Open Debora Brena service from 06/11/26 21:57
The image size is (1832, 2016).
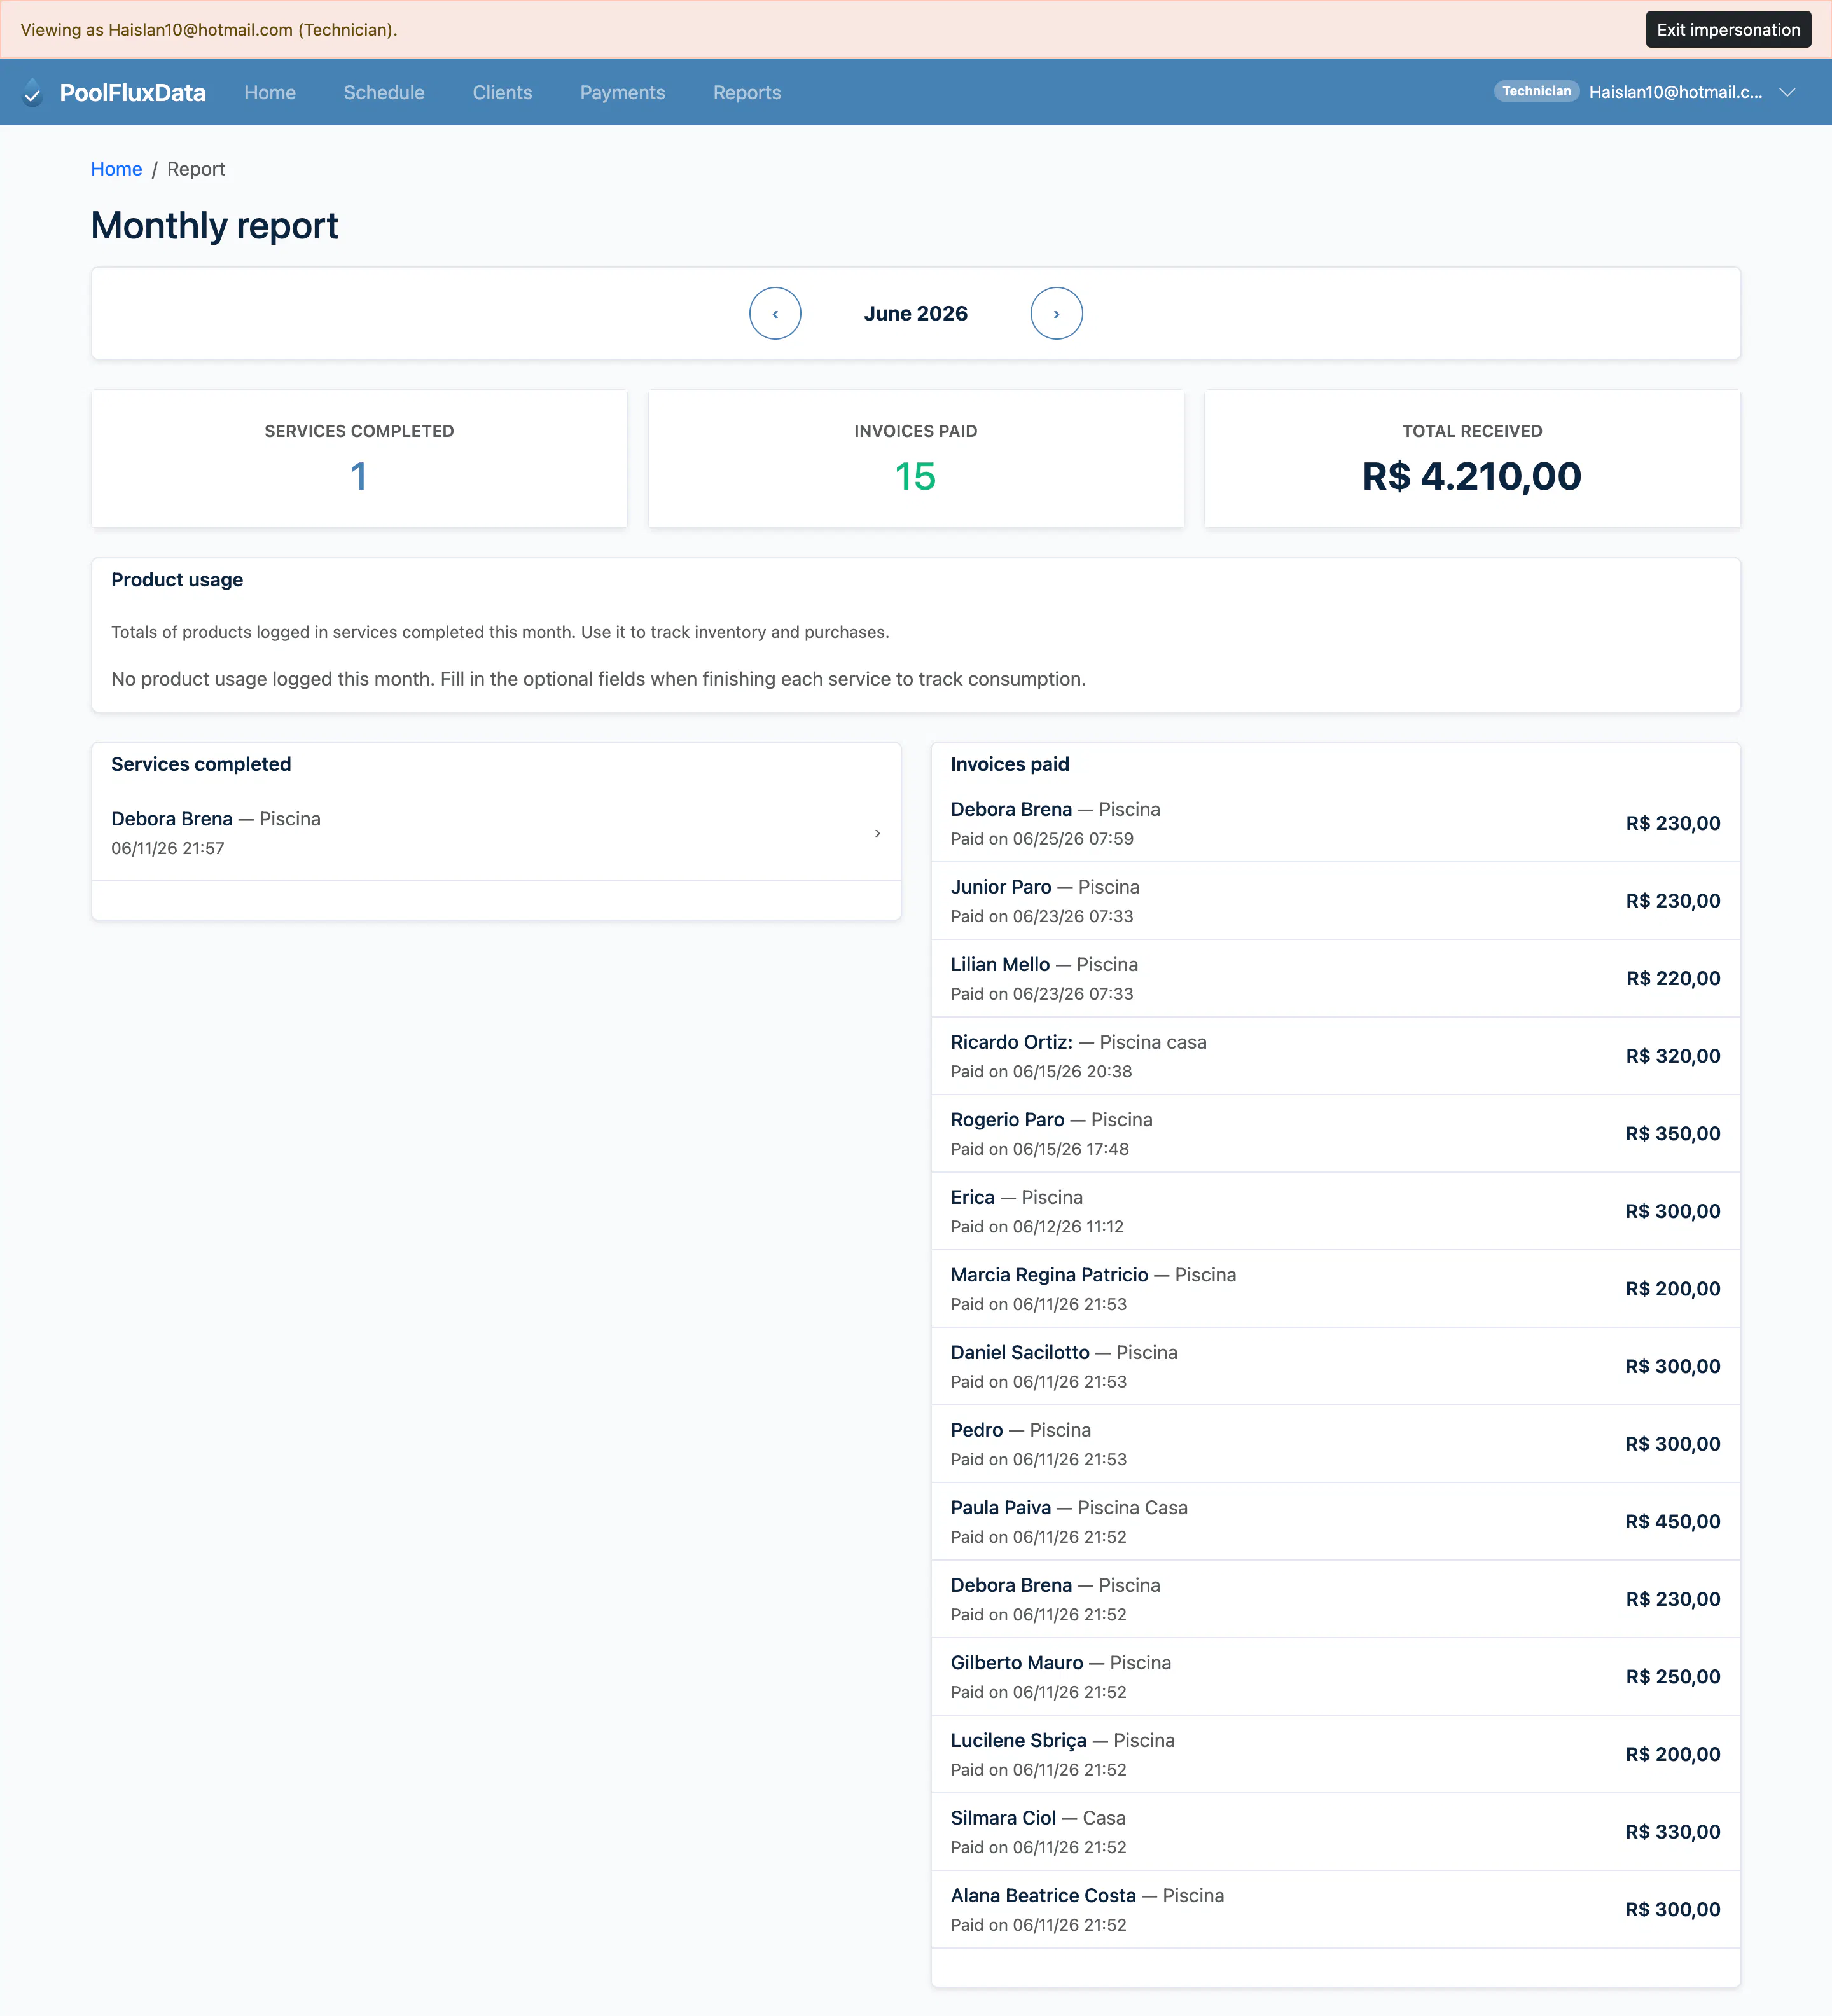[x=496, y=833]
